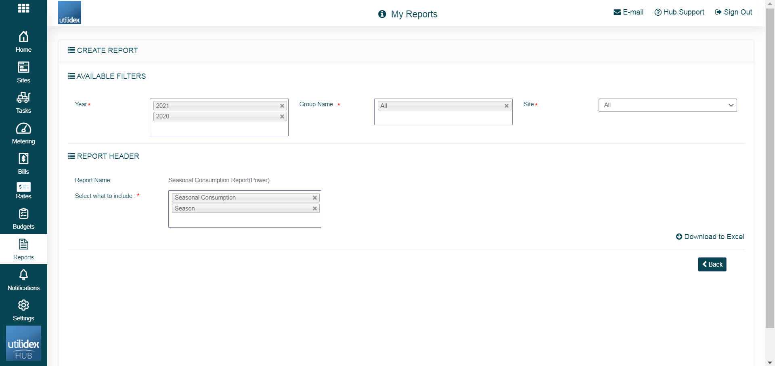This screenshot has height=366, width=775.
Task: Remove Season from include list
Action: [315, 208]
